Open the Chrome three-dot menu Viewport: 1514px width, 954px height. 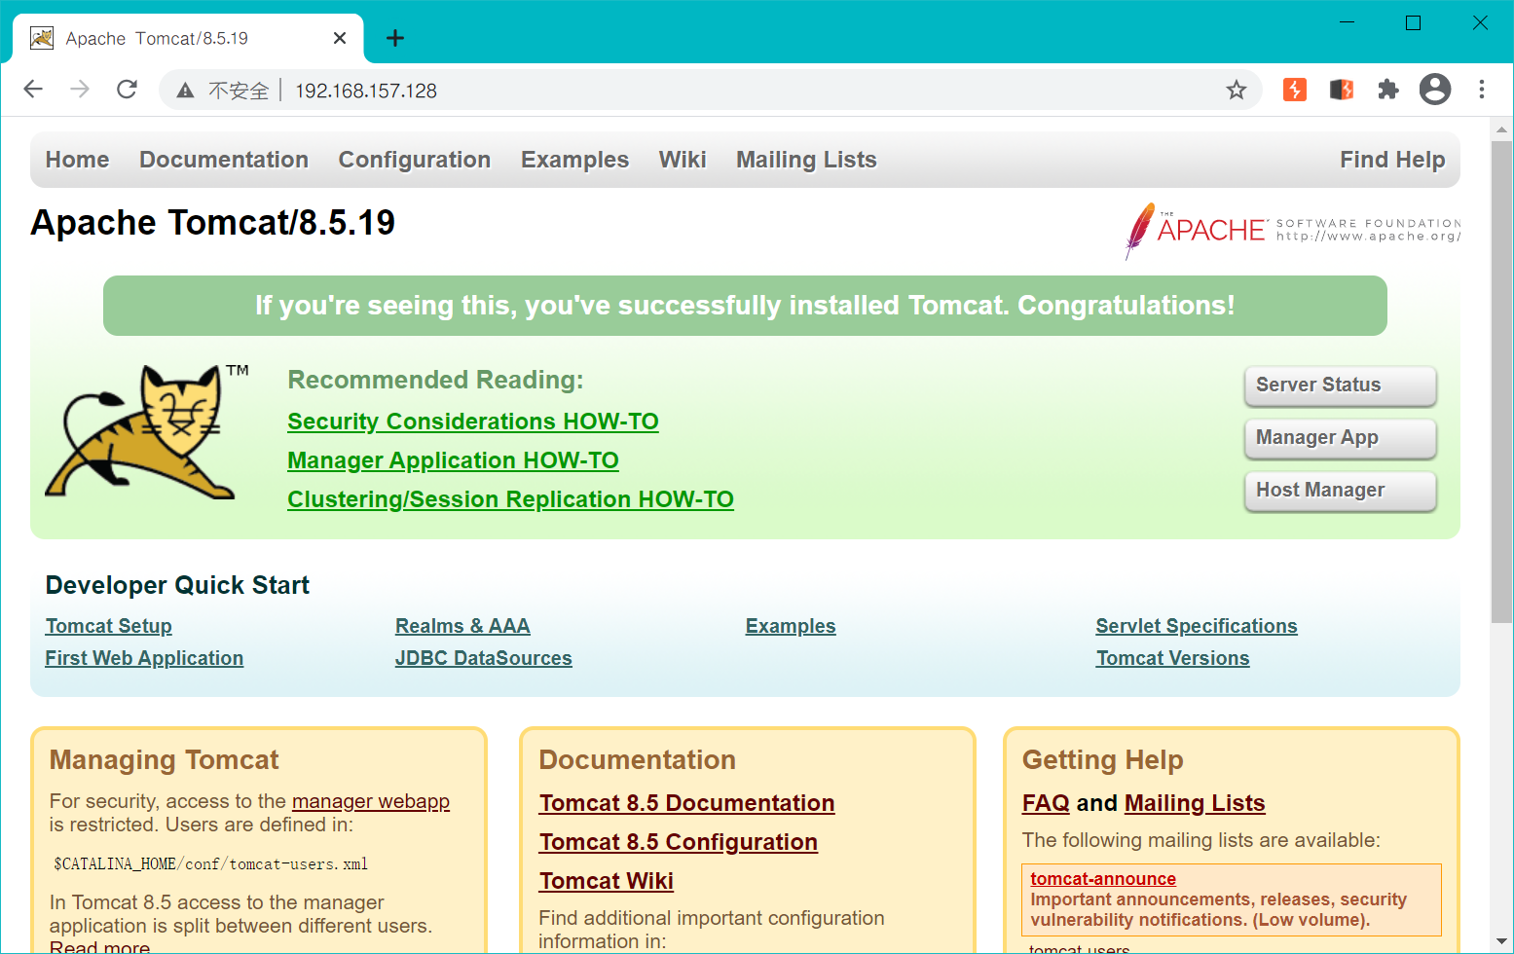click(x=1482, y=90)
